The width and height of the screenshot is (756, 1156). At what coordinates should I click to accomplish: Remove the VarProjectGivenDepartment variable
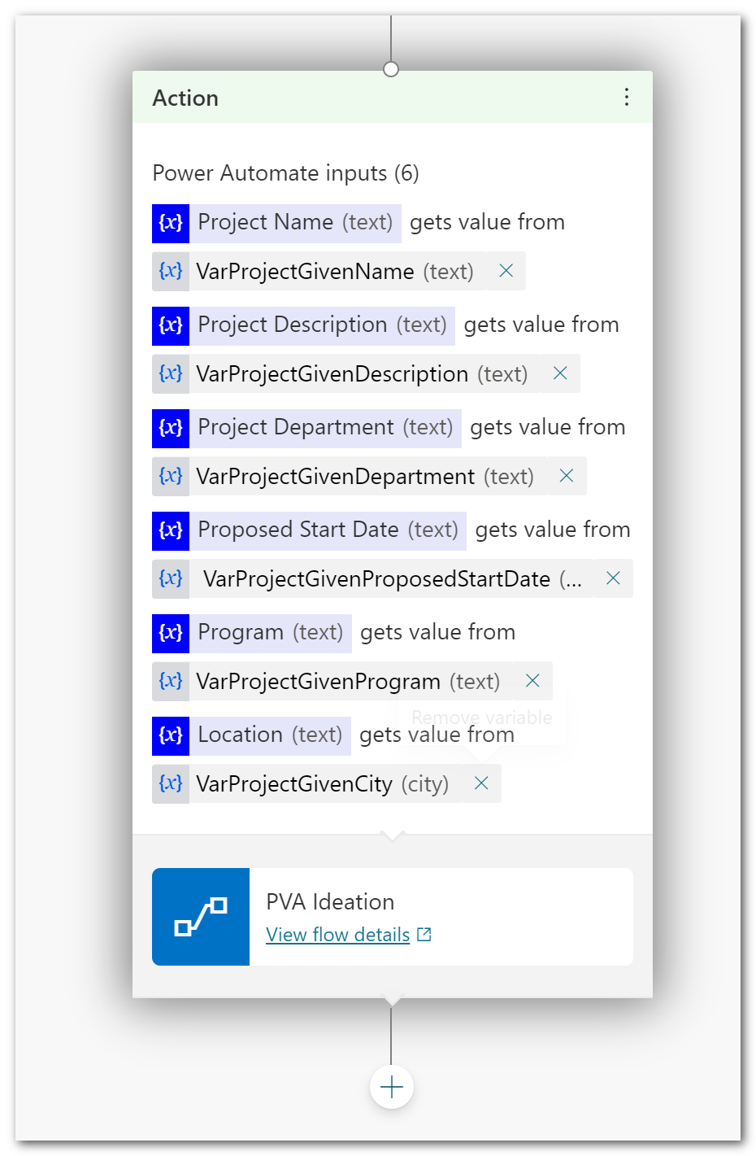coord(567,476)
